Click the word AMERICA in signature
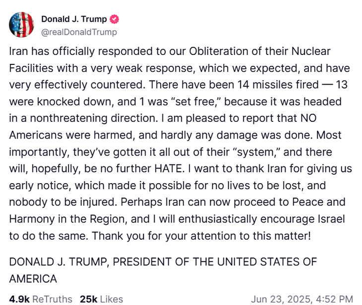Screen dimensions: 362x305 click(x=33, y=279)
